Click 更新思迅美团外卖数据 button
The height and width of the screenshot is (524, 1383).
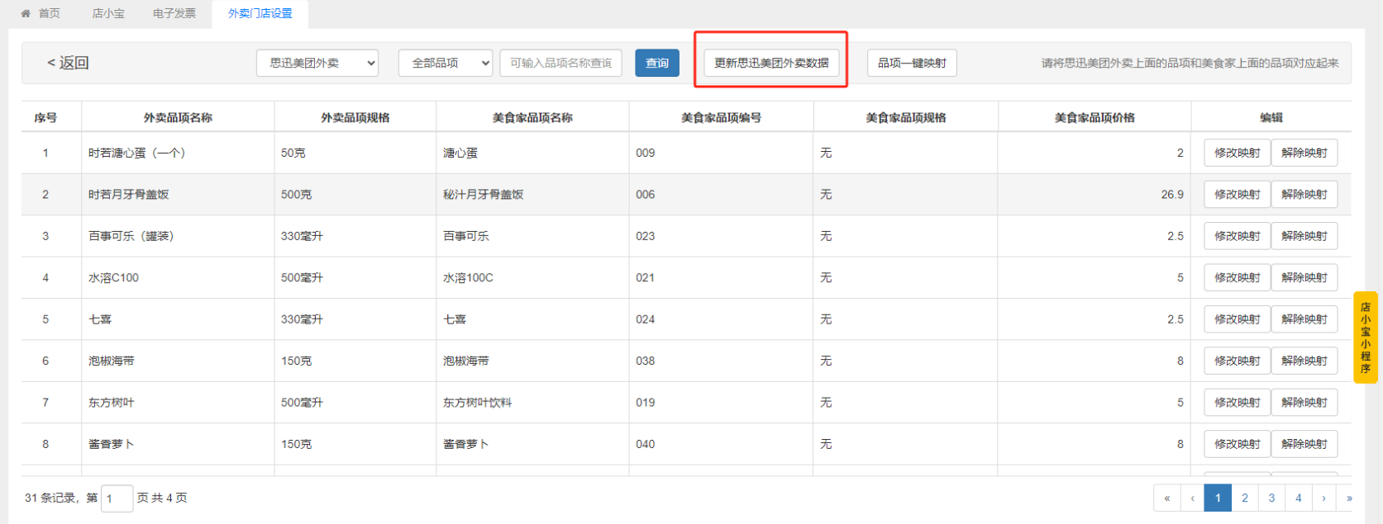(x=771, y=63)
